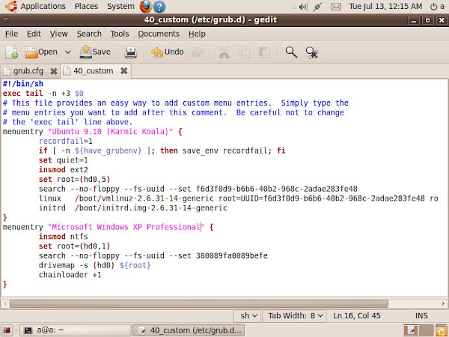Image resolution: width=449 pixels, height=337 pixels.
Task: Close the grub.cfg tab
Action: pos(54,71)
